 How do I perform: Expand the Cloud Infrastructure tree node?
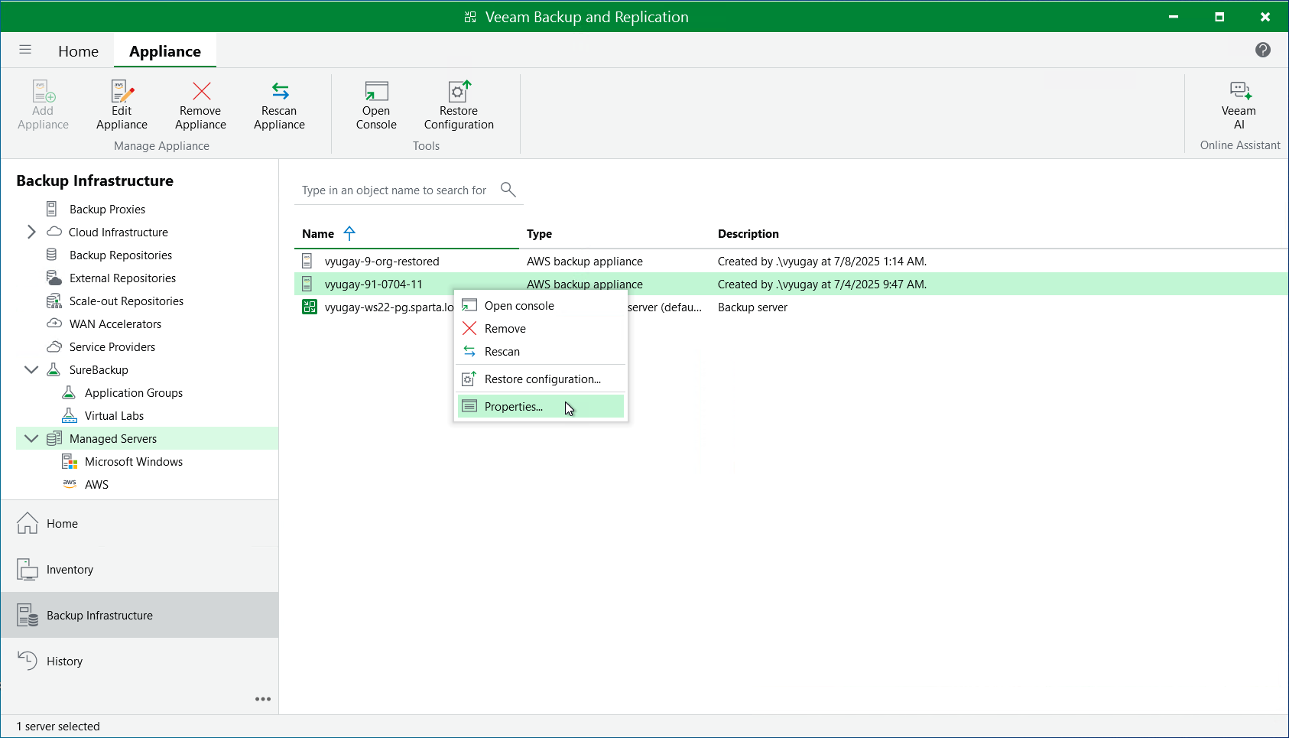pyautogui.click(x=31, y=232)
